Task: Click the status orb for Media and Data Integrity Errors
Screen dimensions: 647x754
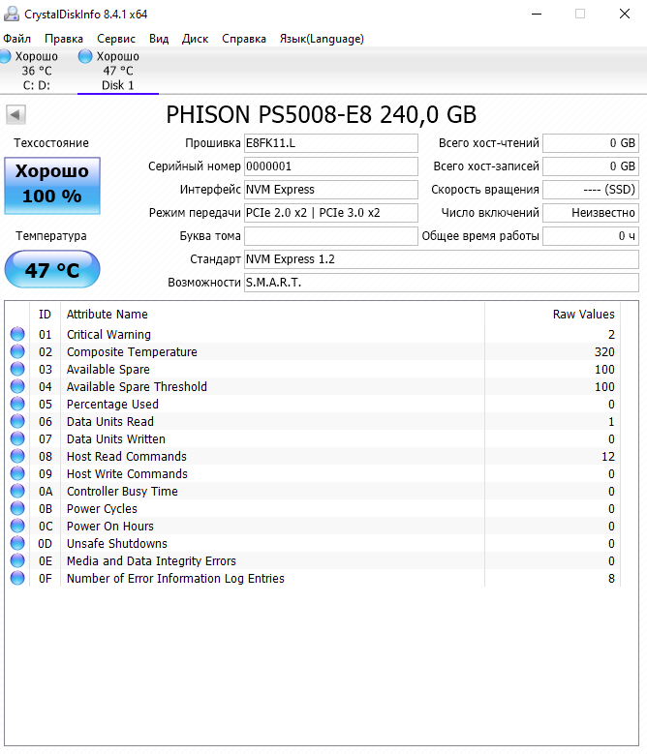Action: (x=17, y=560)
